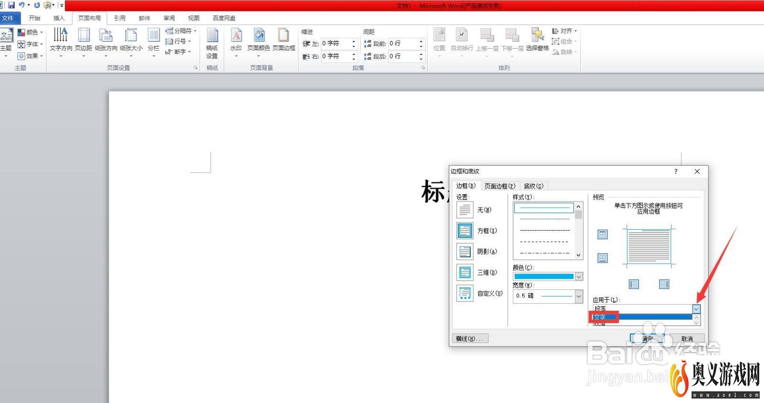Open 稿纸设置 manuscript paper settings

212,43
